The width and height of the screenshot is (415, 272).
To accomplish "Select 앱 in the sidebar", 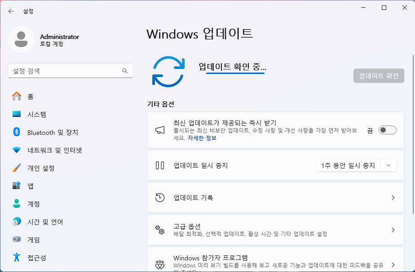I will 71,186.
